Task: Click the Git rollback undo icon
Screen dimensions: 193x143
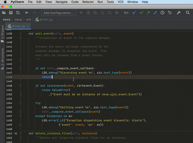Action: (x=170, y=13)
